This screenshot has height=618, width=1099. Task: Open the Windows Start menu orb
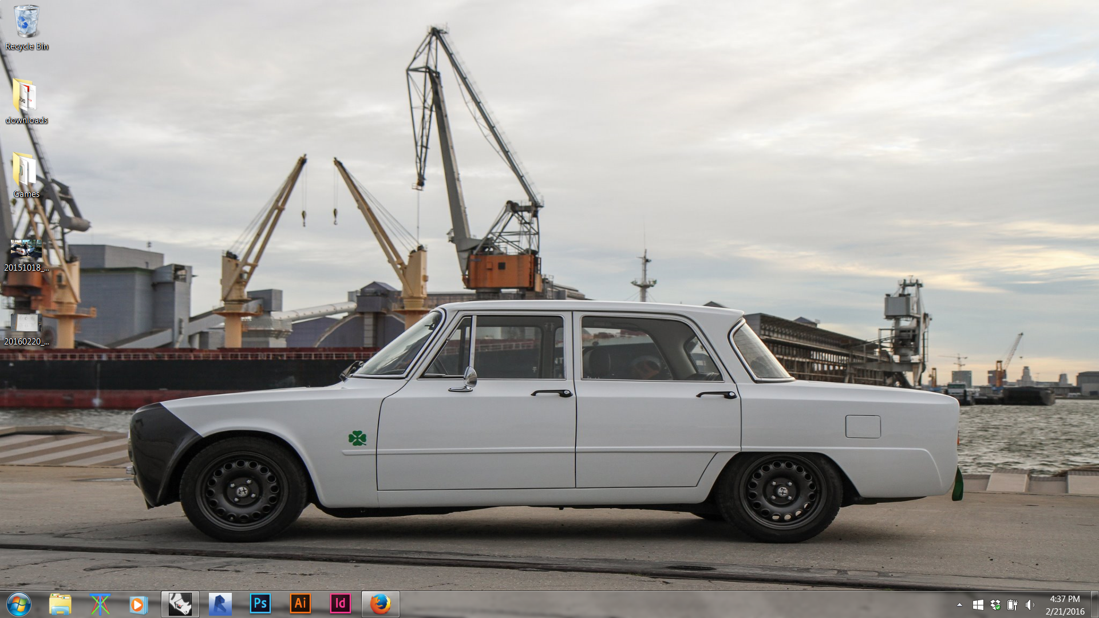click(18, 604)
